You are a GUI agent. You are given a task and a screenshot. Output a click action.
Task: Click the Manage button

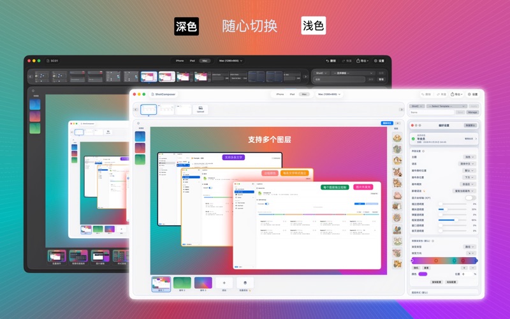click(x=473, y=112)
